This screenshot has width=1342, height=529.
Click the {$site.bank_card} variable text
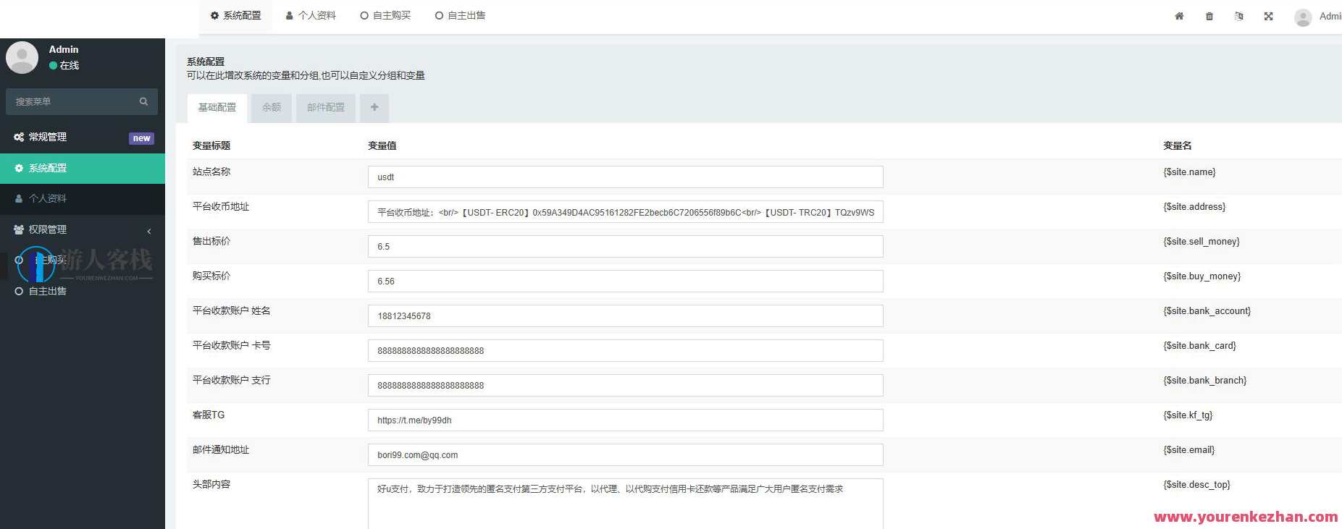[x=1200, y=346]
